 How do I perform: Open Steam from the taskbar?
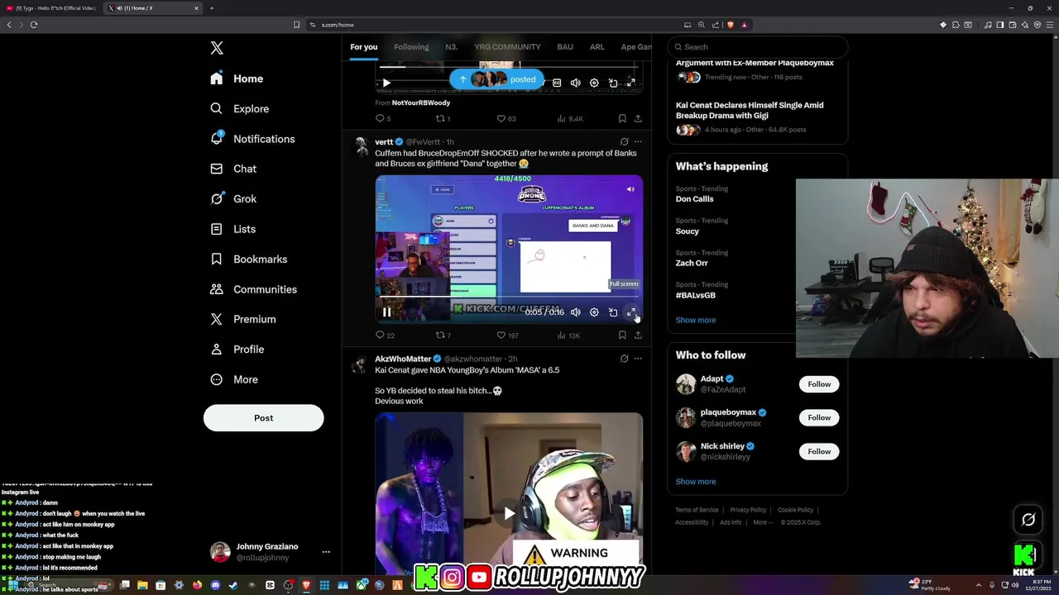(x=233, y=585)
